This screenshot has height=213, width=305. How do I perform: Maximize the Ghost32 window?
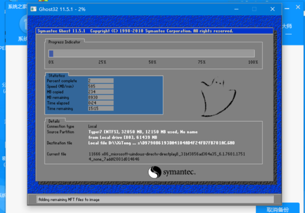pyautogui.click(x=254, y=9)
